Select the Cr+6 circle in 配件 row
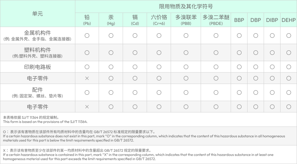The width and height of the screenshot is (297, 164). 159,92
